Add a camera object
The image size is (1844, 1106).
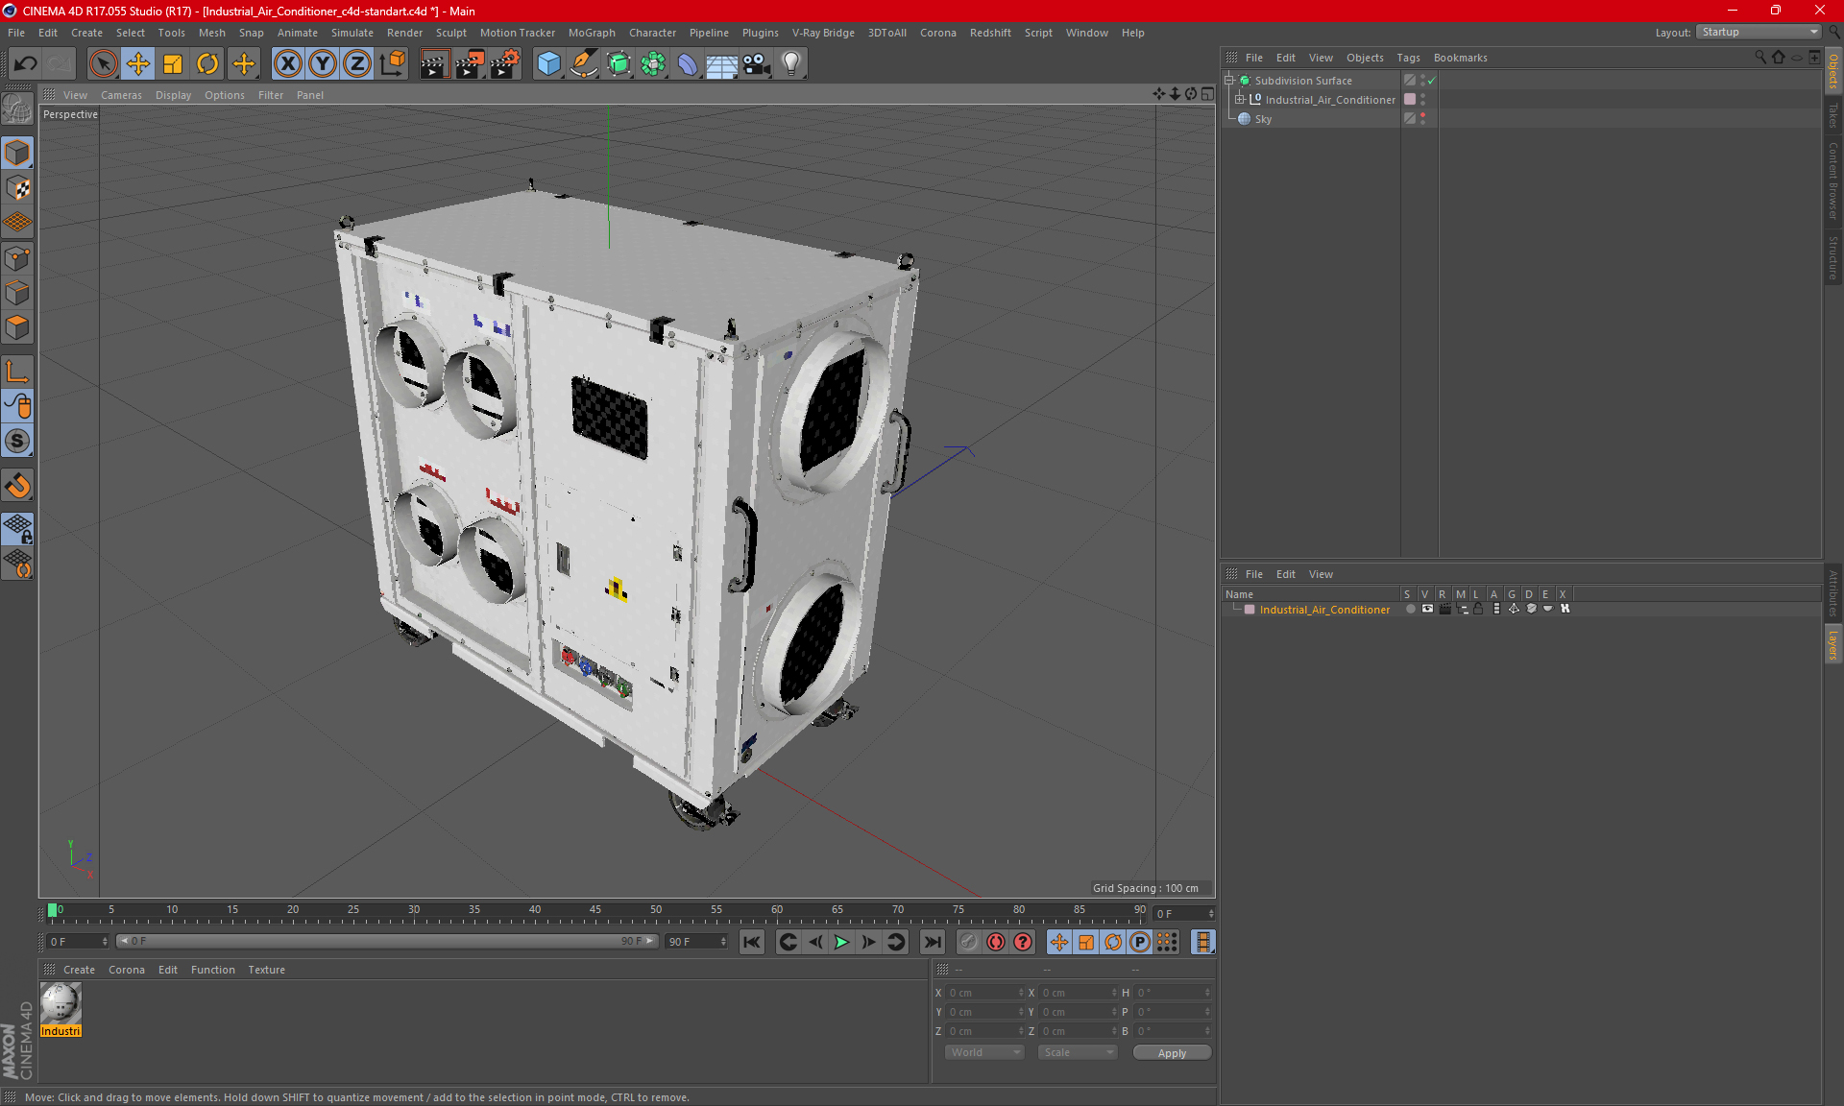coord(757,64)
